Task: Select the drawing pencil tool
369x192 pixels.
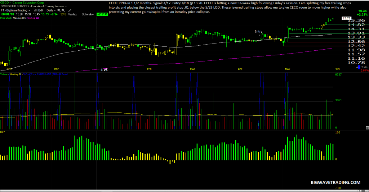Action: (x=70, y=10)
